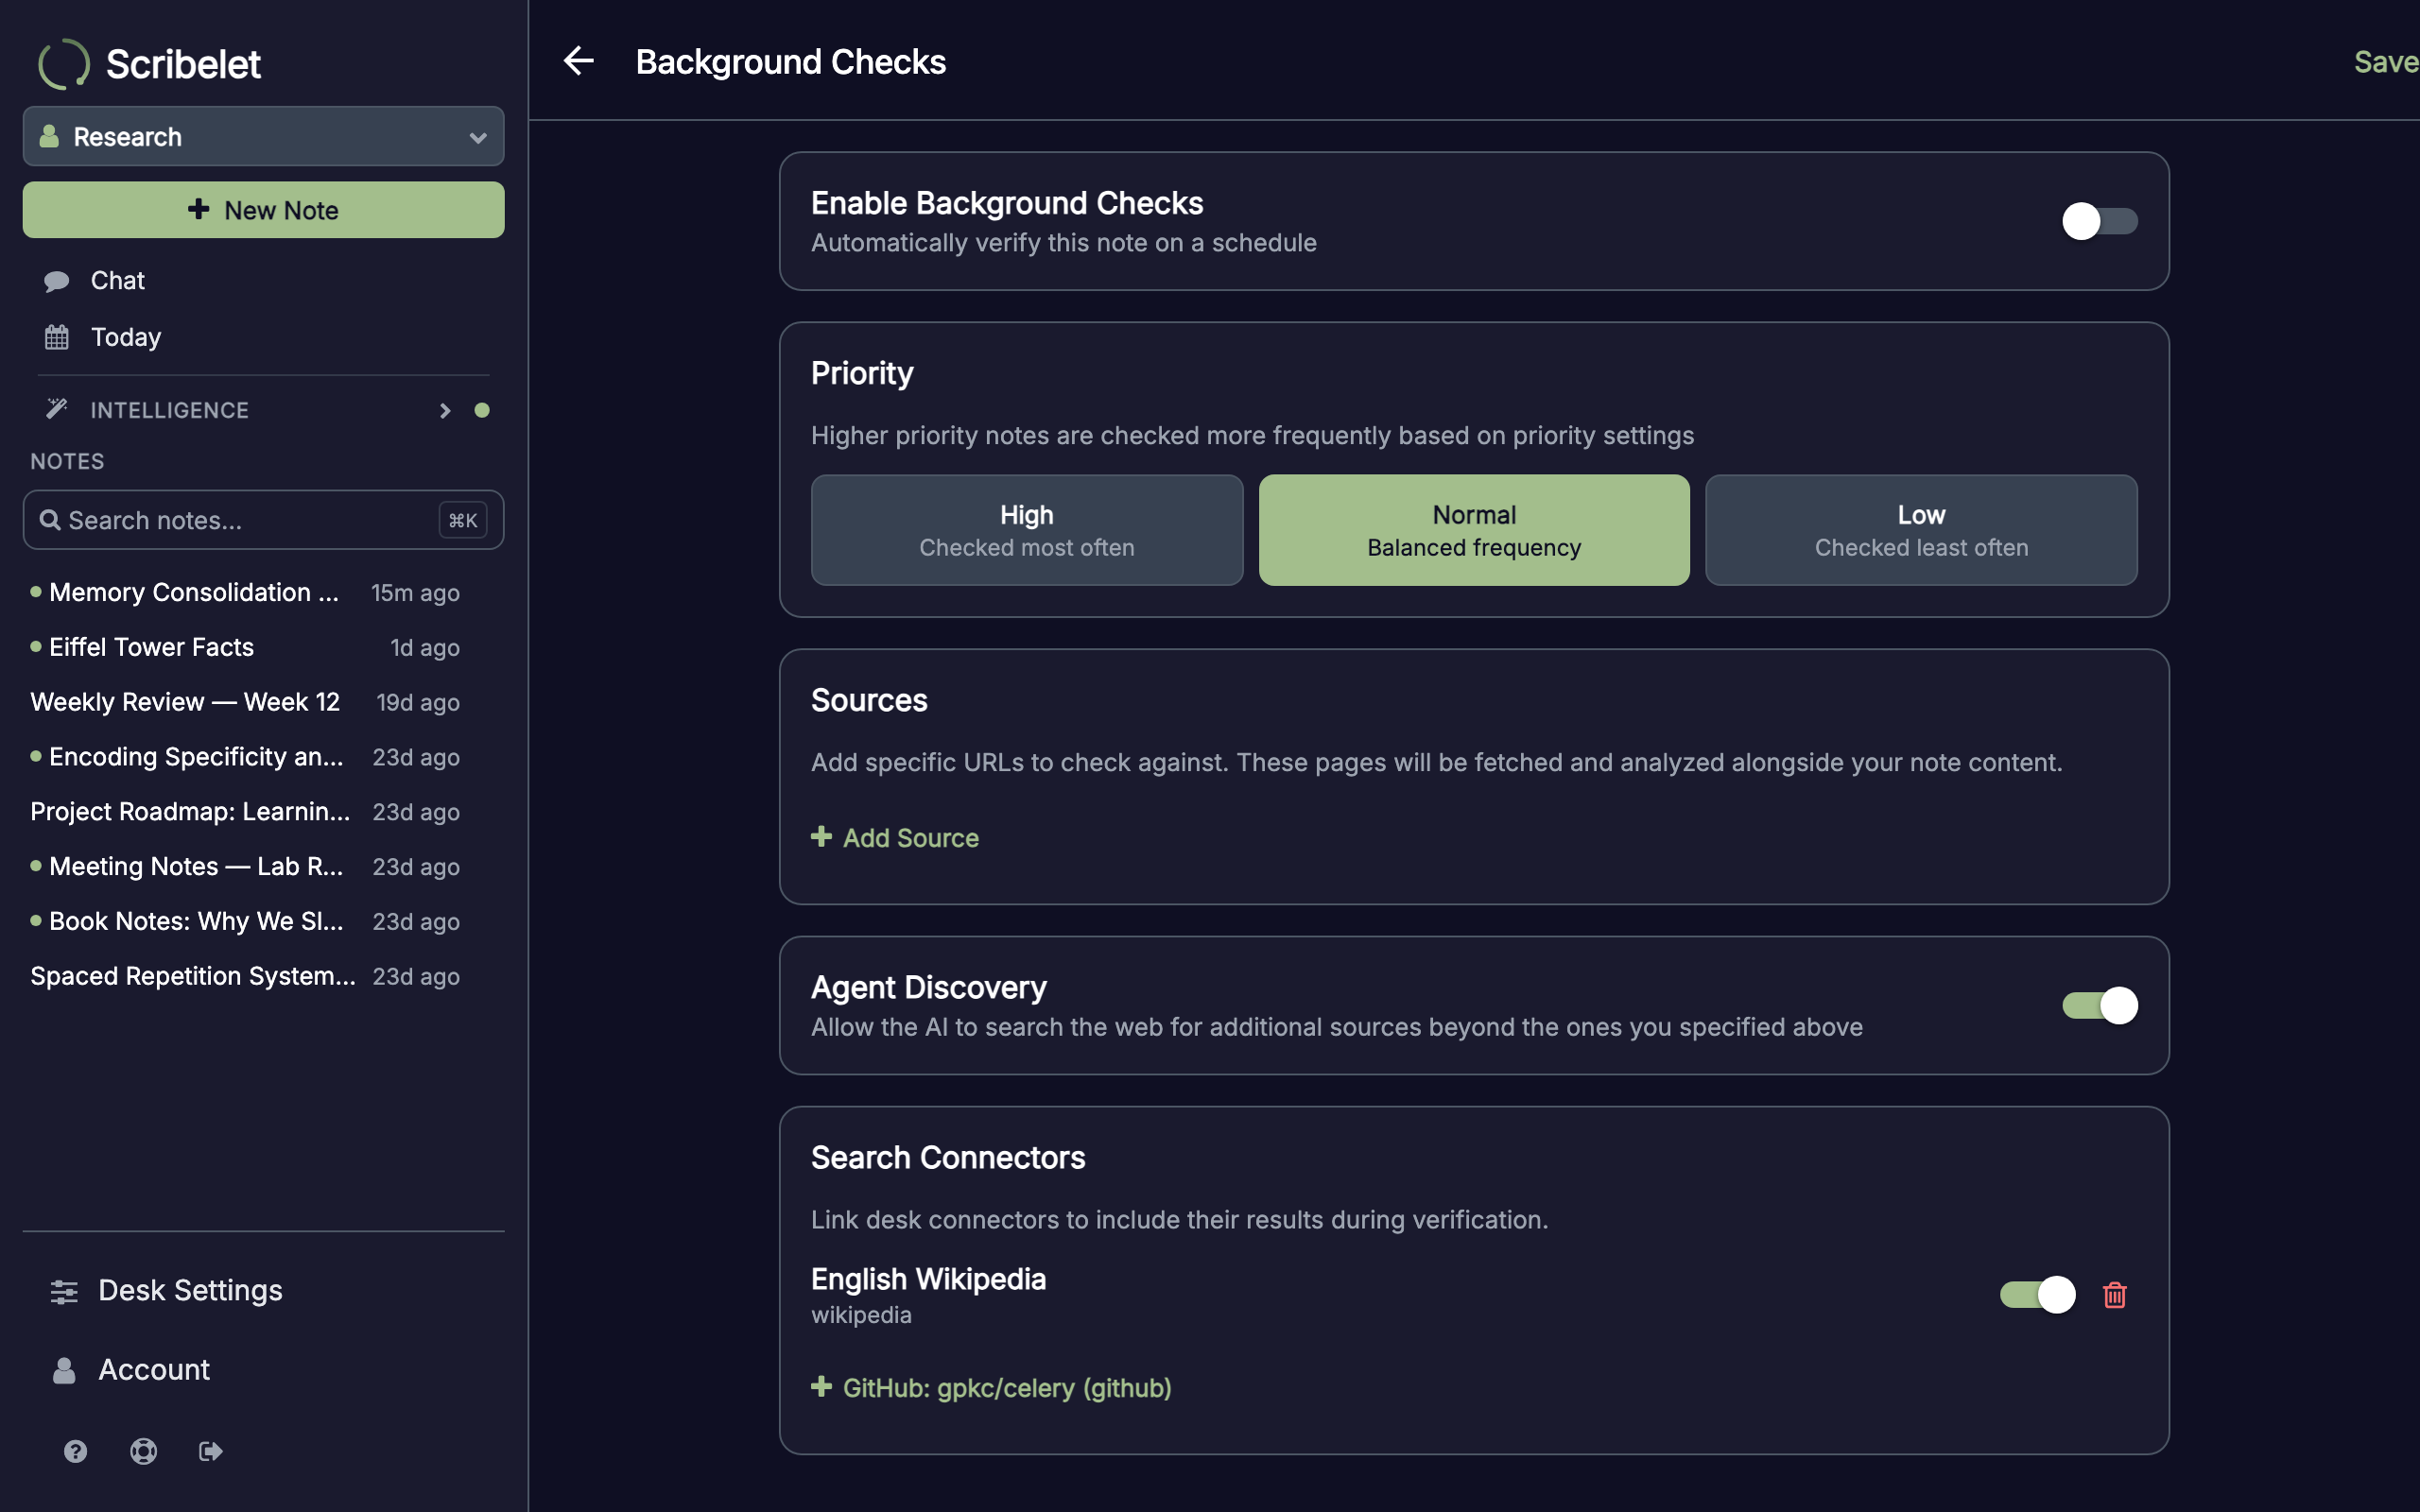Image resolution: width=2420 pixels, height=1512 pixels.
Task: Open the support lifebuoy icon
Action: tap(143, 1451)
